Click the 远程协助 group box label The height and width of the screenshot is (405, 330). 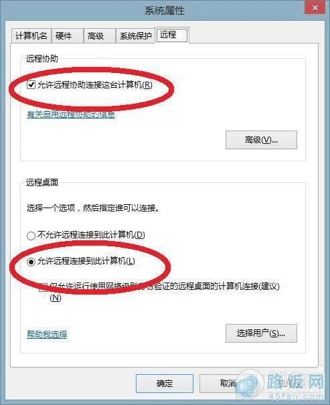[x=42, y=59]
